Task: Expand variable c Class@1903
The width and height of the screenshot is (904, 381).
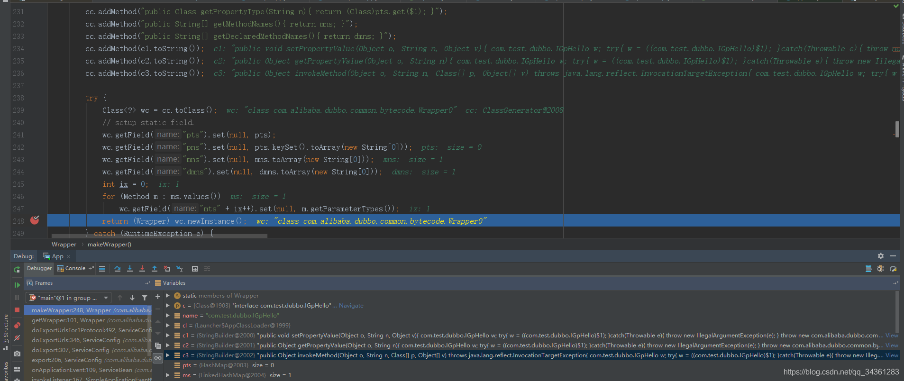Action: pyautogui.click(x=167, y=305)
